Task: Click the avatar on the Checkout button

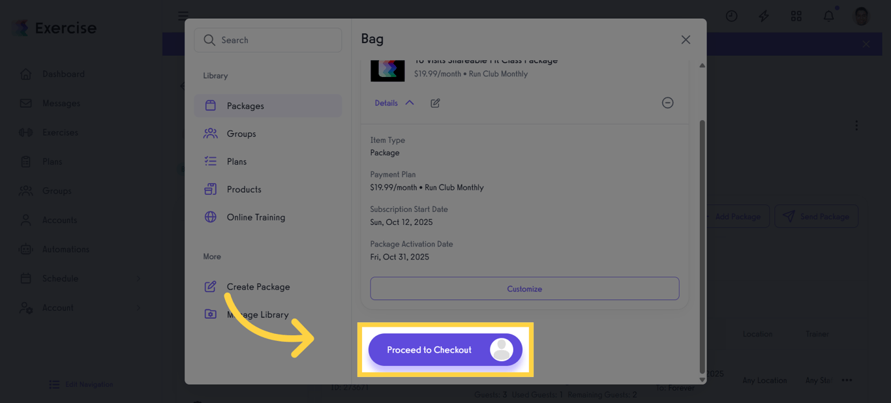Action: point(502,350)
